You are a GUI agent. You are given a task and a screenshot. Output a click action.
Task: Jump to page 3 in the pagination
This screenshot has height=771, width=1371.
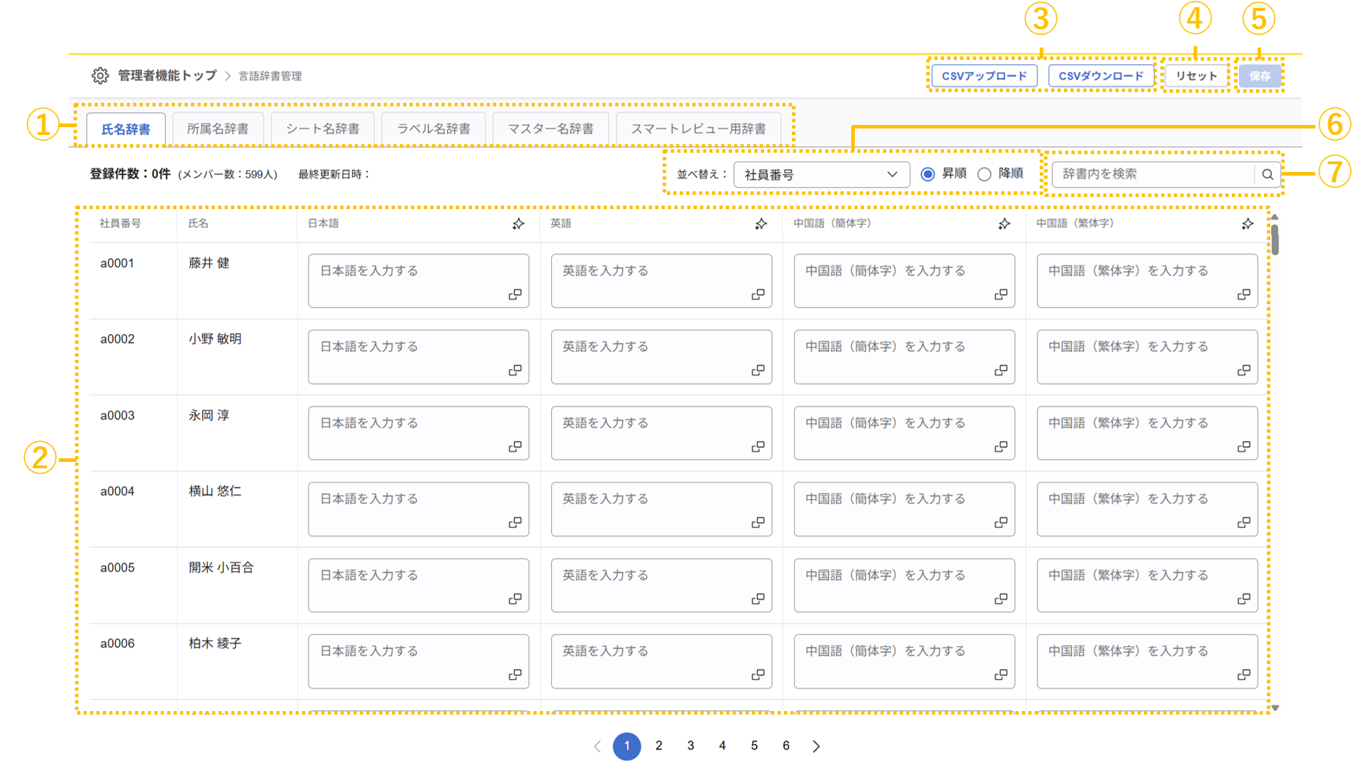tap(690, 745)
